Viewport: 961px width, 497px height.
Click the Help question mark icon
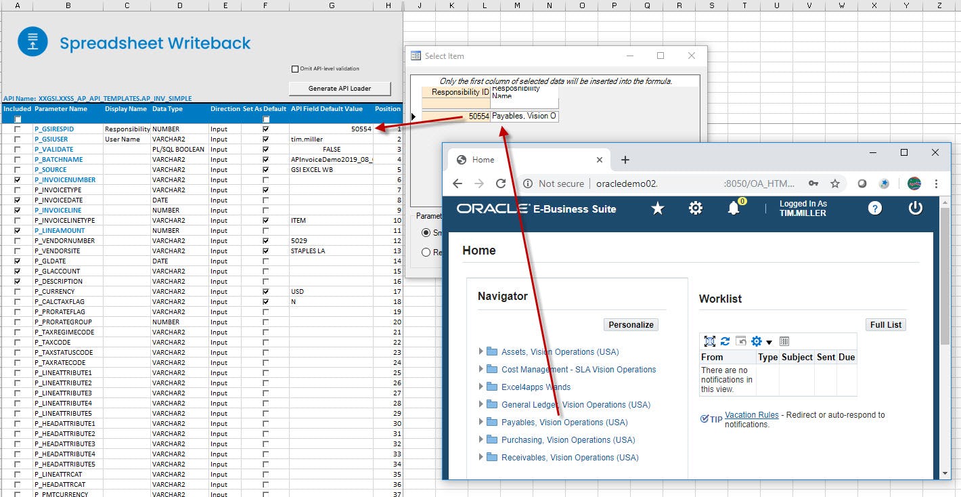click(x=874, y=209)
